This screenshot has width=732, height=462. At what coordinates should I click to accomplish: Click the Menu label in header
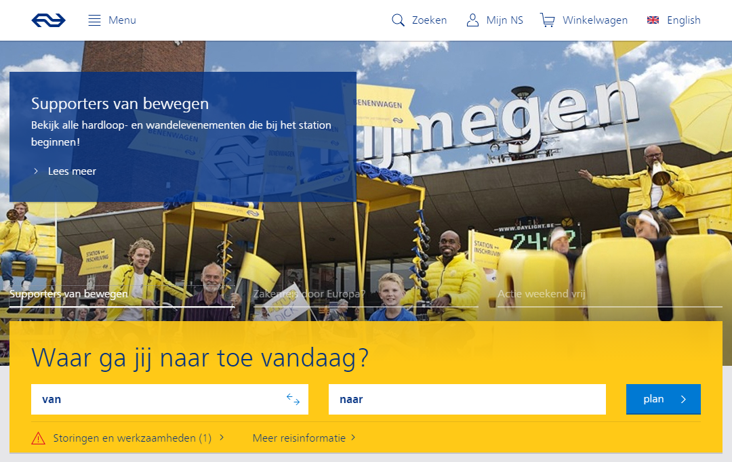click(122, 20)
